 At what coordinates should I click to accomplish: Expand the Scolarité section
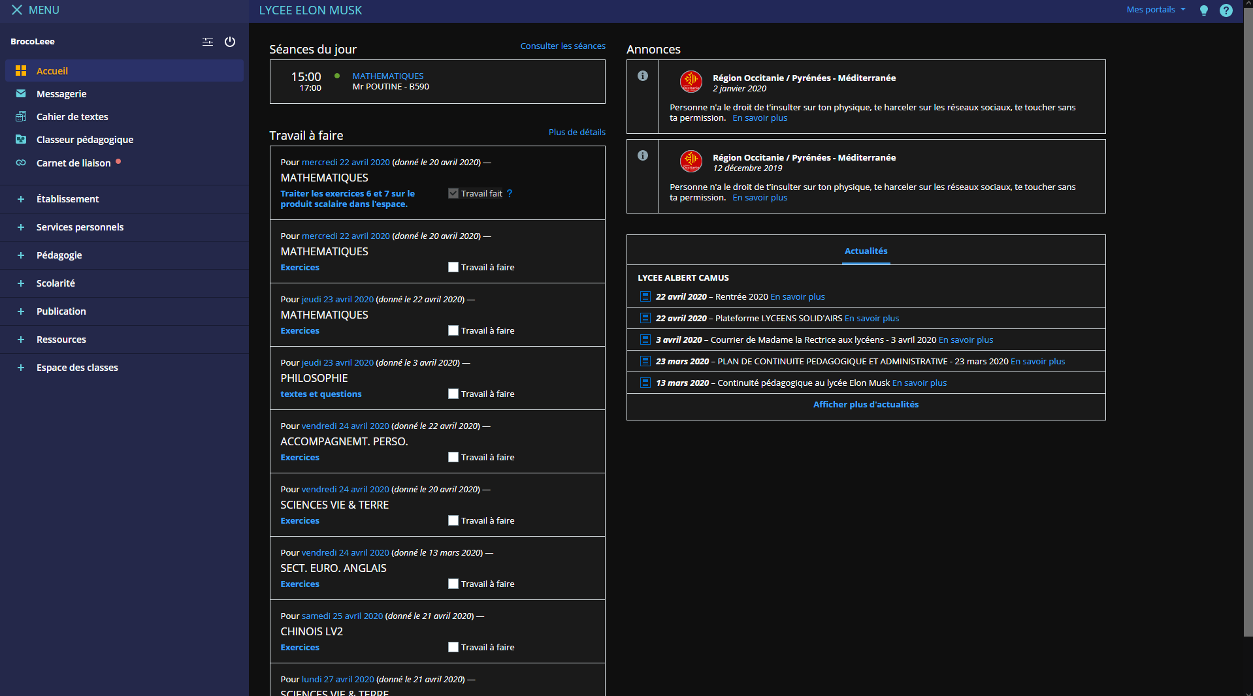pos(124,283)
